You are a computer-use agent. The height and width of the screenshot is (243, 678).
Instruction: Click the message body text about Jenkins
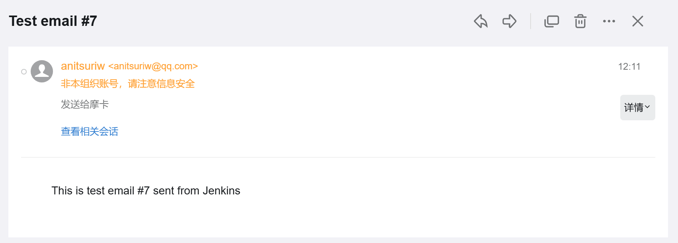[x=146, y=191]
